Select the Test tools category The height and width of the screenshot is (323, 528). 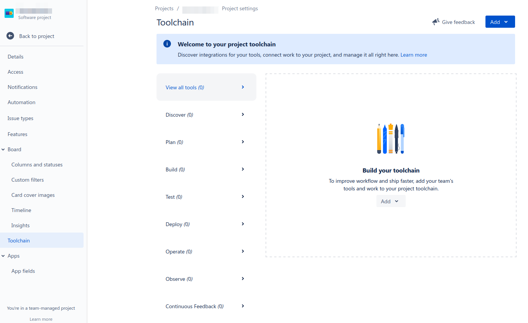206,196
